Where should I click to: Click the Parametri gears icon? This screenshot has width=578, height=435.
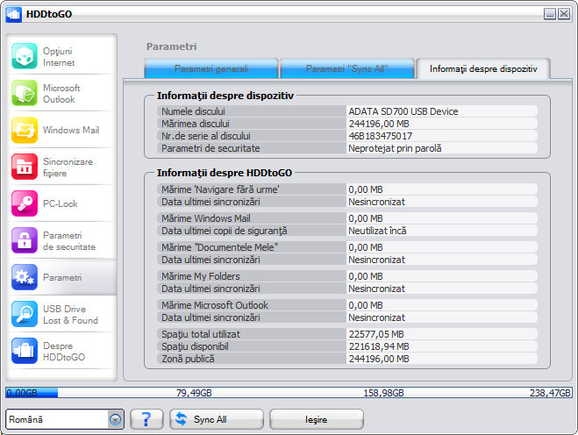click(x=25, y=277)
